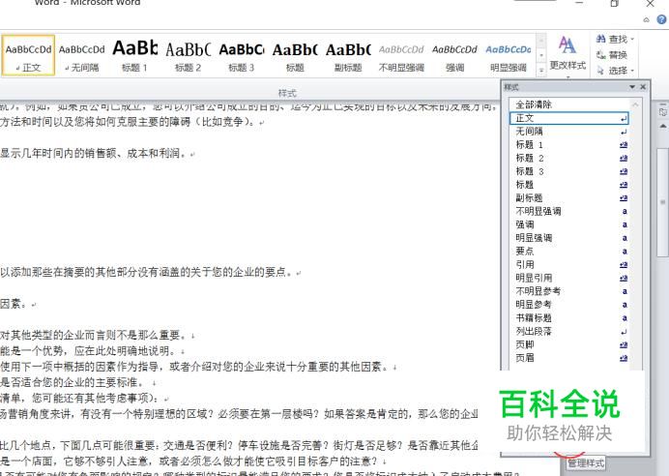
Task: Click the 查找 (Find) binoculars button
Action: 612,40
